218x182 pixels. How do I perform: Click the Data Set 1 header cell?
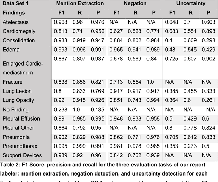point(16,4)
